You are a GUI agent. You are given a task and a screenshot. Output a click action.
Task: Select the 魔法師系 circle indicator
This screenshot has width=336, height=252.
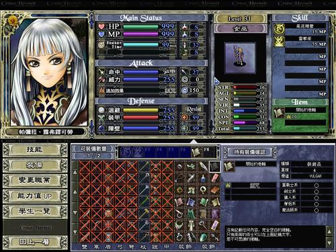coord(316,210)
